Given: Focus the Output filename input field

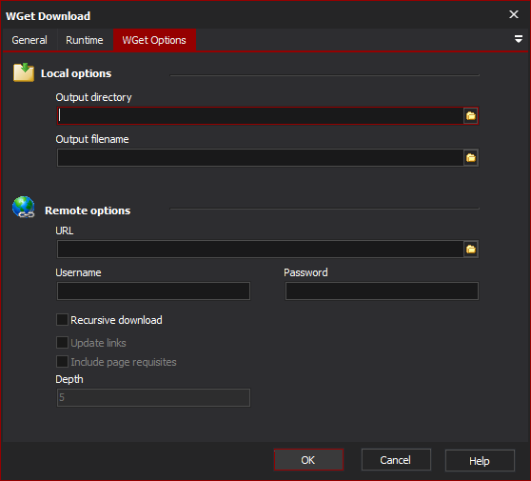Looking at the screenshot, I should [260, 158].
